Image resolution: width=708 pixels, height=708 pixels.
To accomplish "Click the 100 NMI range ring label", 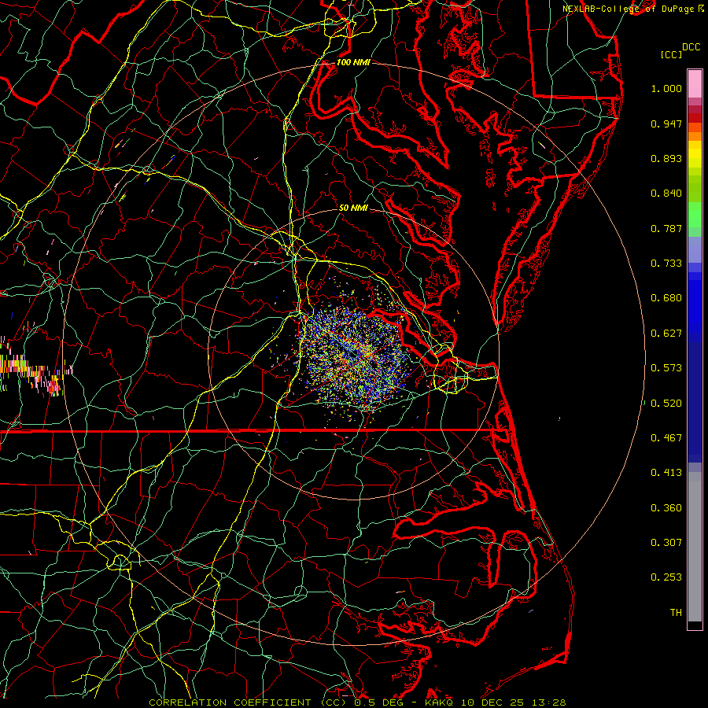I will tap(353, 62).
